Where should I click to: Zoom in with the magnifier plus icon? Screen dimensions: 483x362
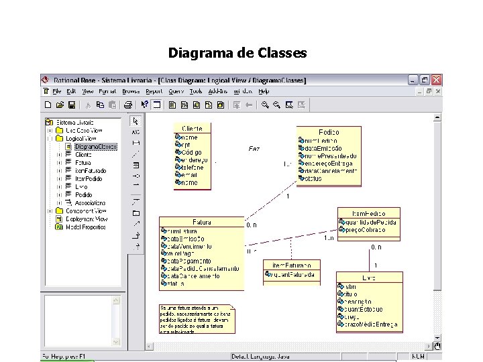coord(264,105)
